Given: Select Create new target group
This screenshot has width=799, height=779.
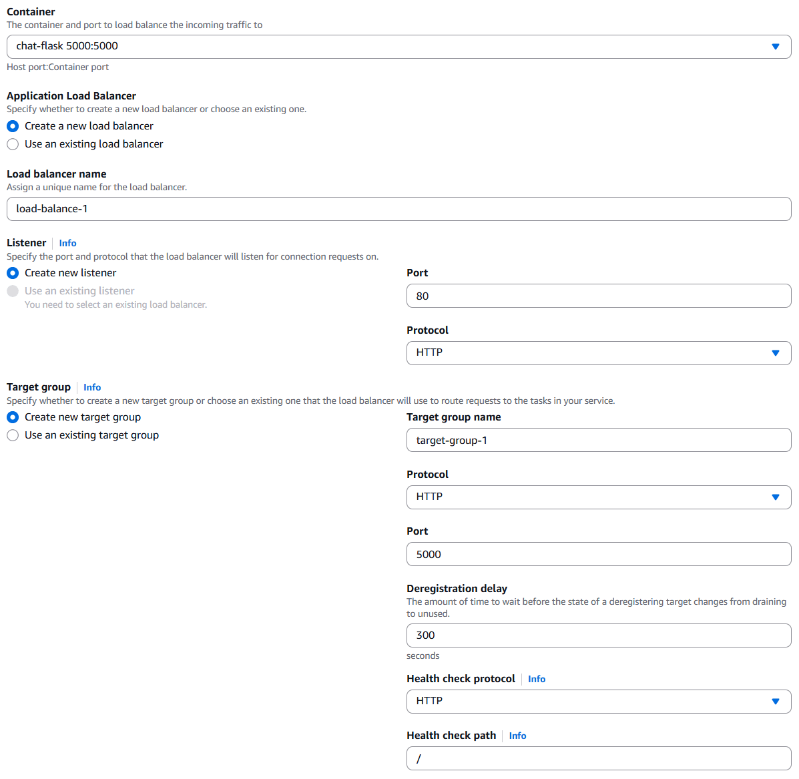Looking at the screenshot, I should tap(13, 417).
